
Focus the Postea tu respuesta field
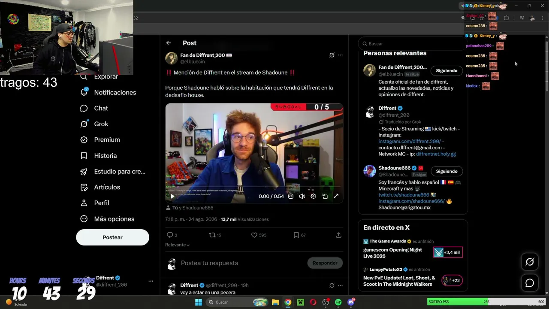click(x=242, y=263)
